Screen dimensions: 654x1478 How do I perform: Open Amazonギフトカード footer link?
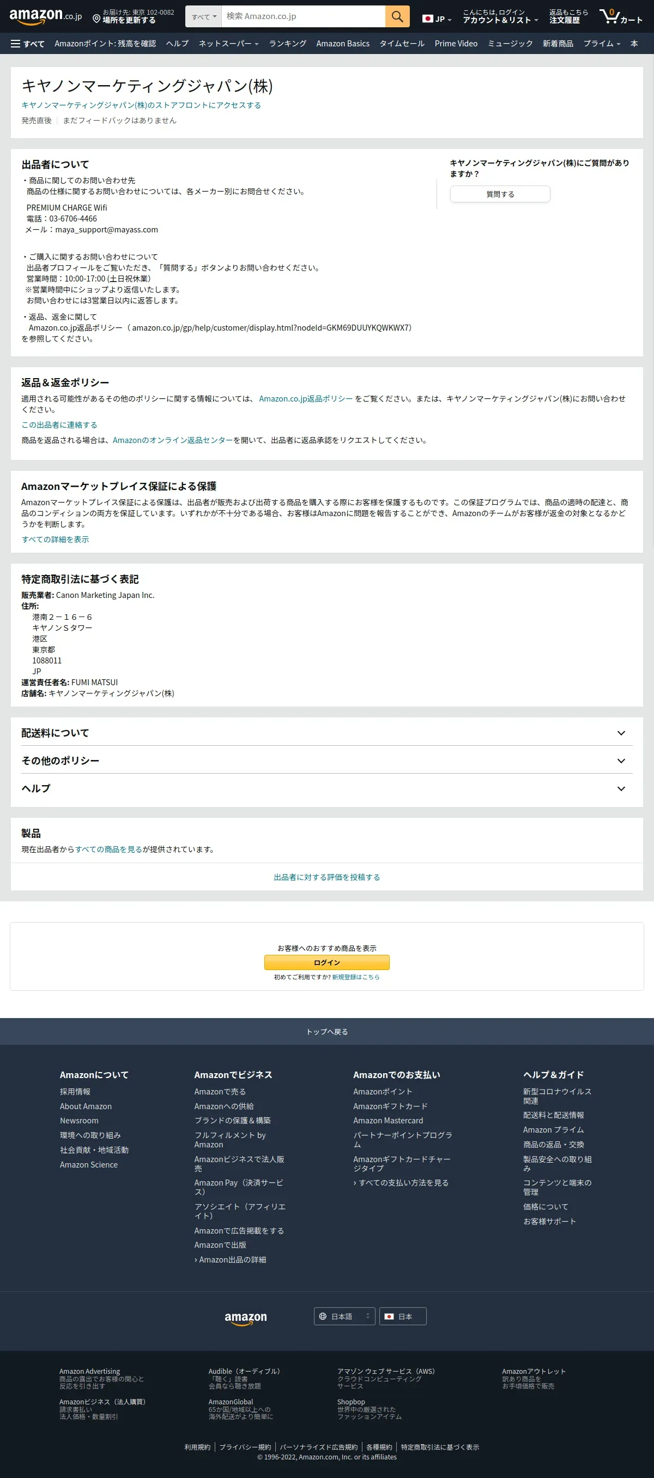(390, 1105)
